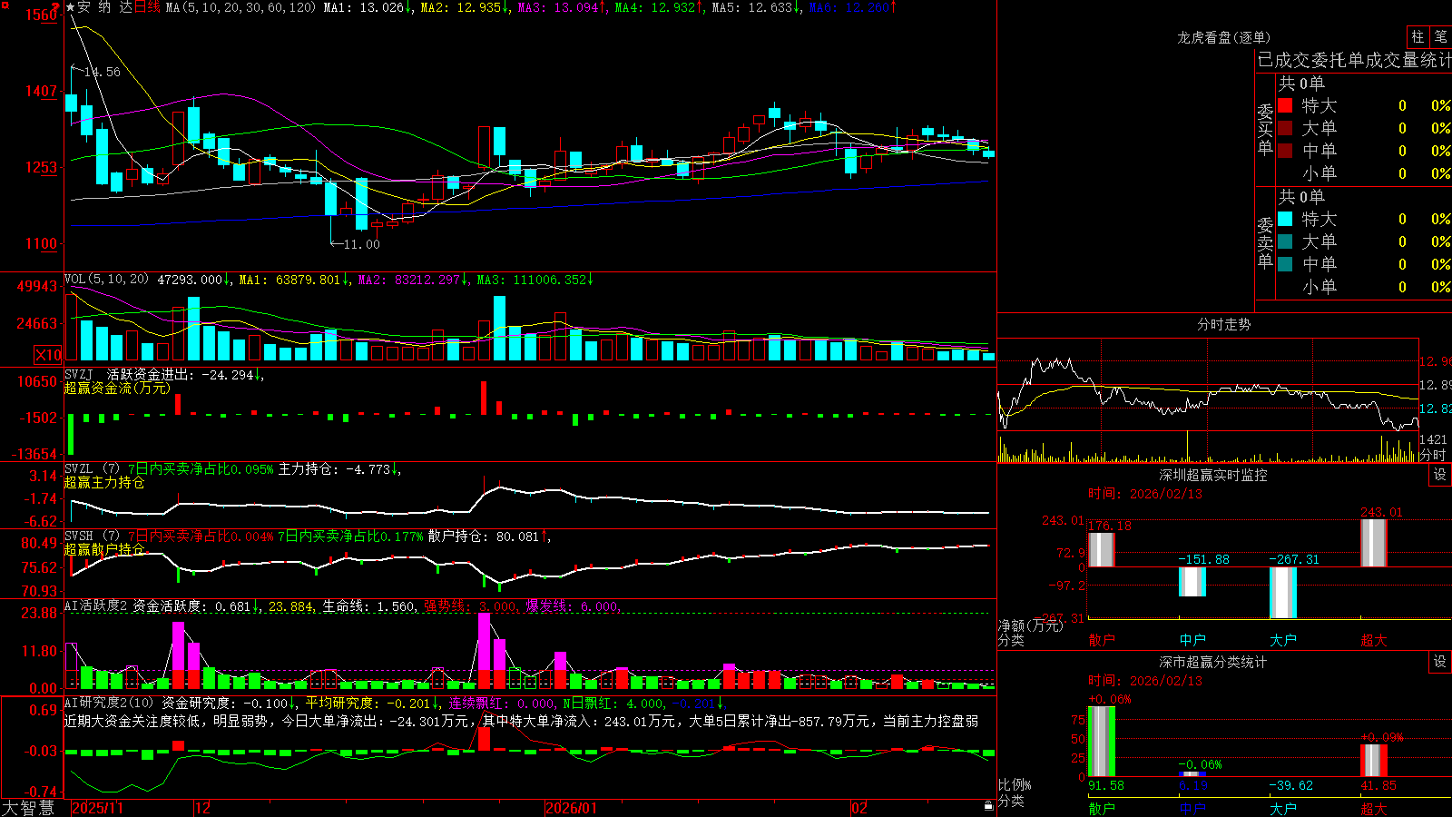Click the AI研究度2(10) indicator name
This screenshot has height=817, width=1452.
pyautogui.click(x=109, y=703)
